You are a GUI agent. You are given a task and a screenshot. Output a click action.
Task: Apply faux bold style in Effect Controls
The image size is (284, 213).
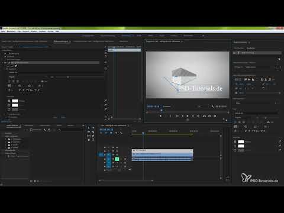coord(20,91)
